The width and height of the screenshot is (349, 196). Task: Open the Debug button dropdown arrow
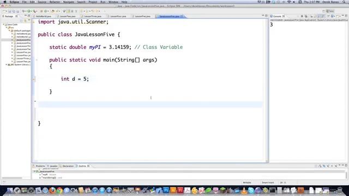[x=26, y=11]
